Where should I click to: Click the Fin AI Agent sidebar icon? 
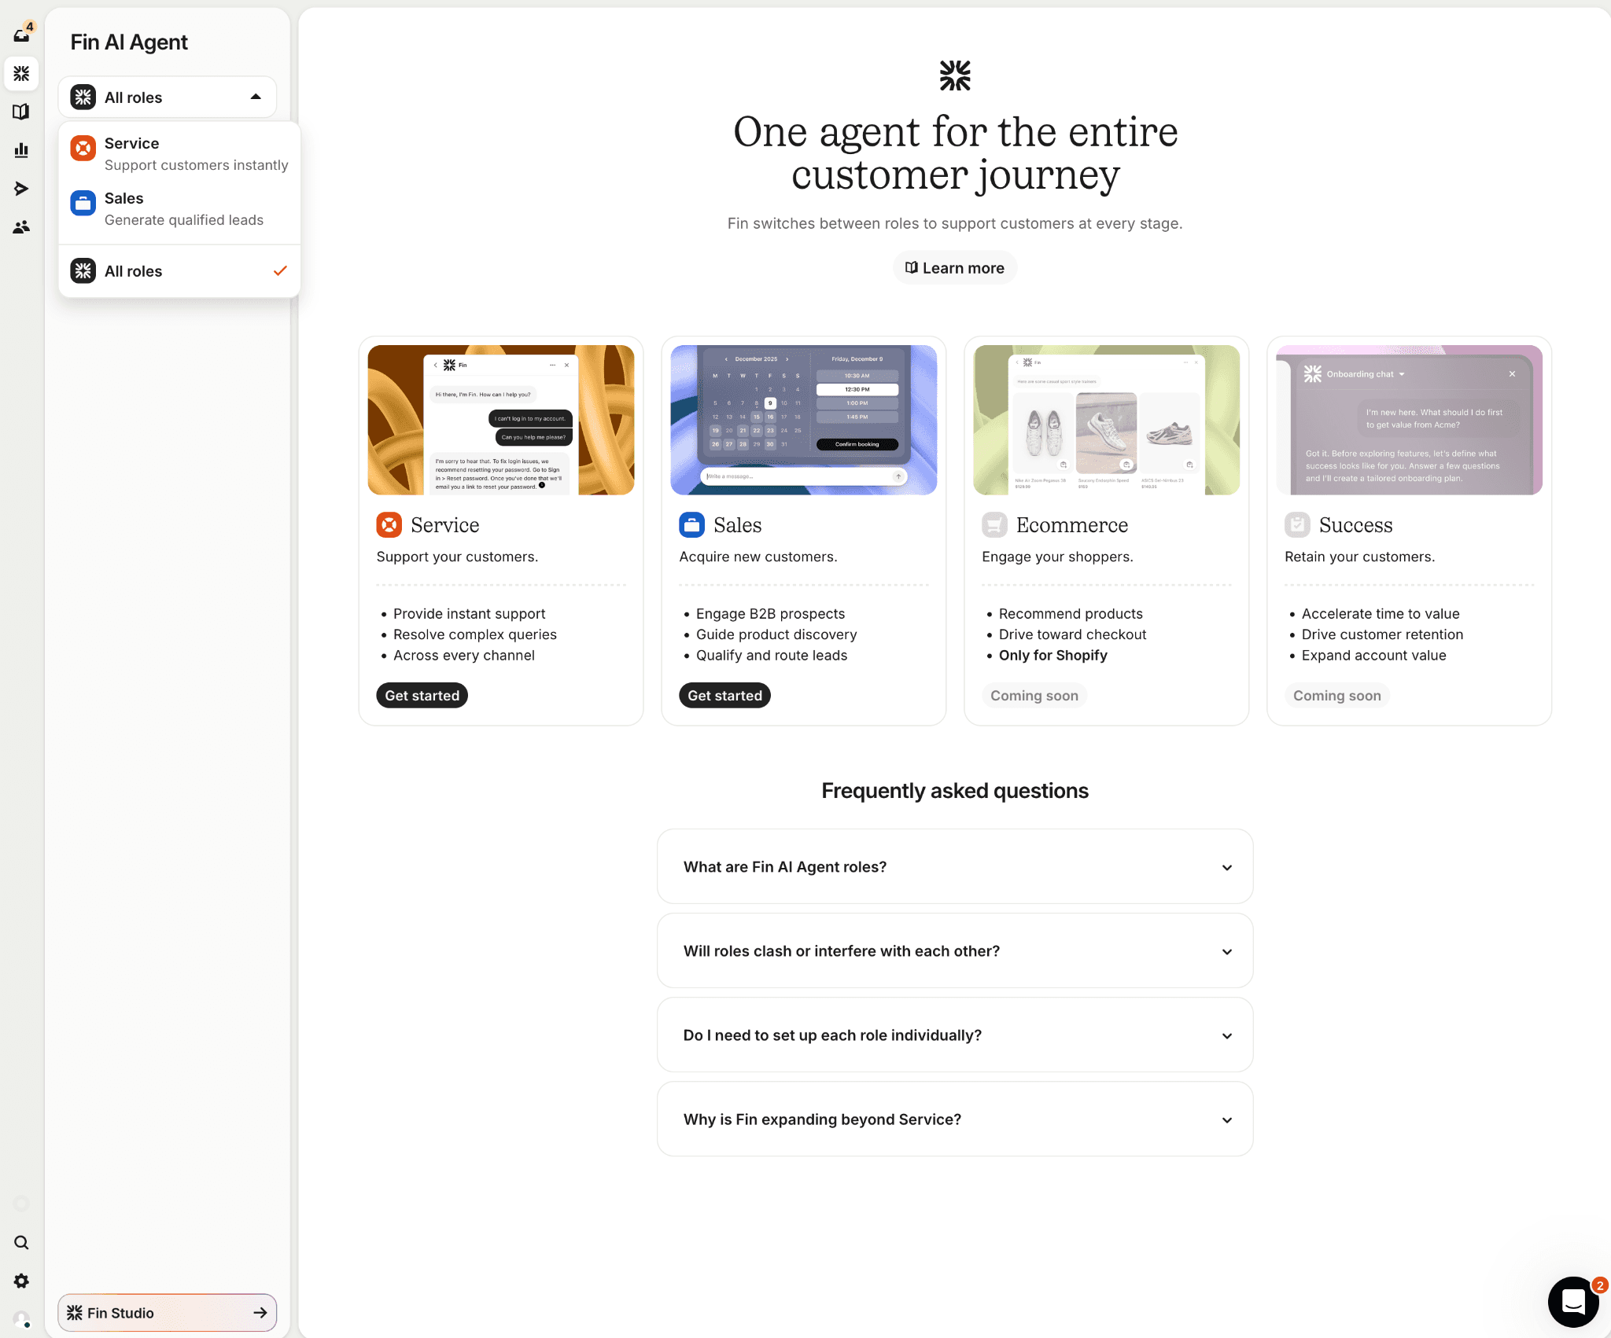click(21, 73)
